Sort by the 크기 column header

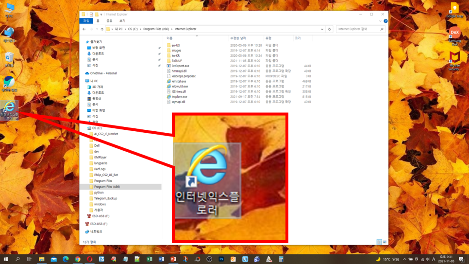tap(302, 38)
